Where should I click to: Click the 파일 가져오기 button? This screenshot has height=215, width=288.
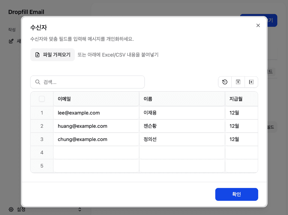[x=53, y=55]
